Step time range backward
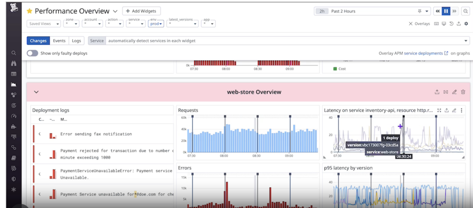The width and height of the screenshot is (473, 208). point(438,11)
